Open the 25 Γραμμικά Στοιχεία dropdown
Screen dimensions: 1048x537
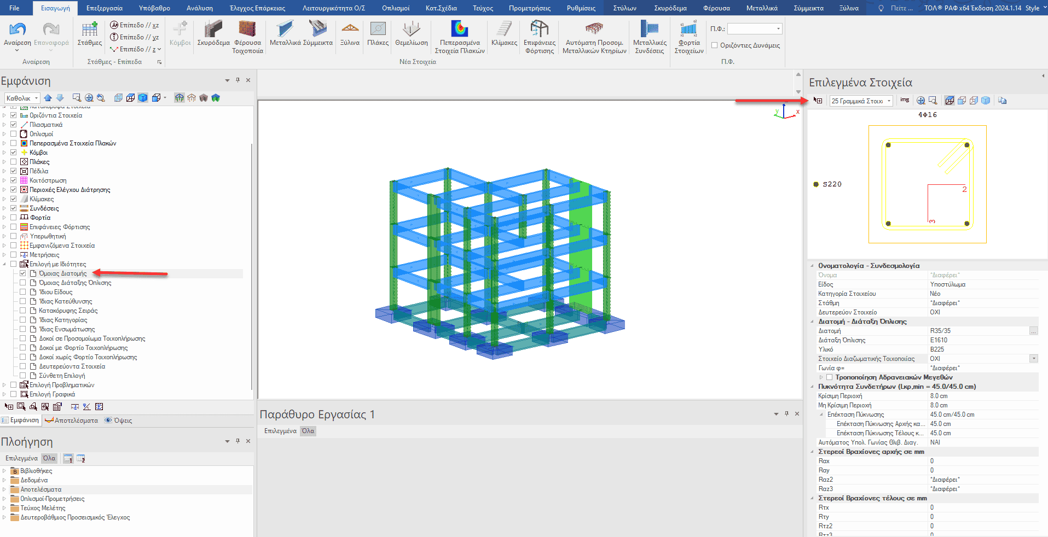[x=861, y=101]
